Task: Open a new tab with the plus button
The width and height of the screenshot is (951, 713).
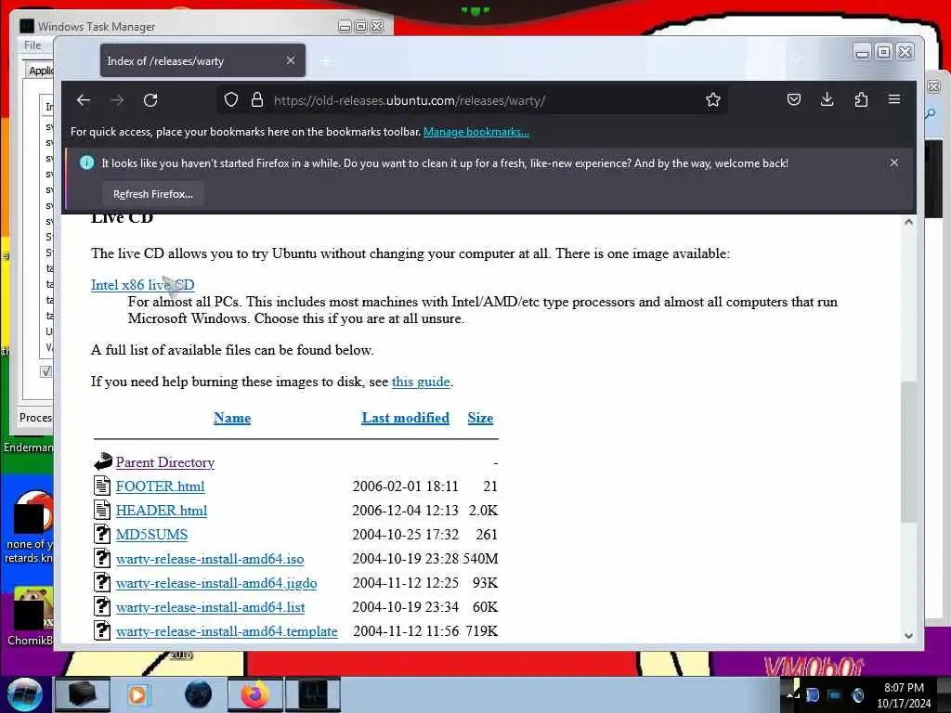Action: click(326, 61)
